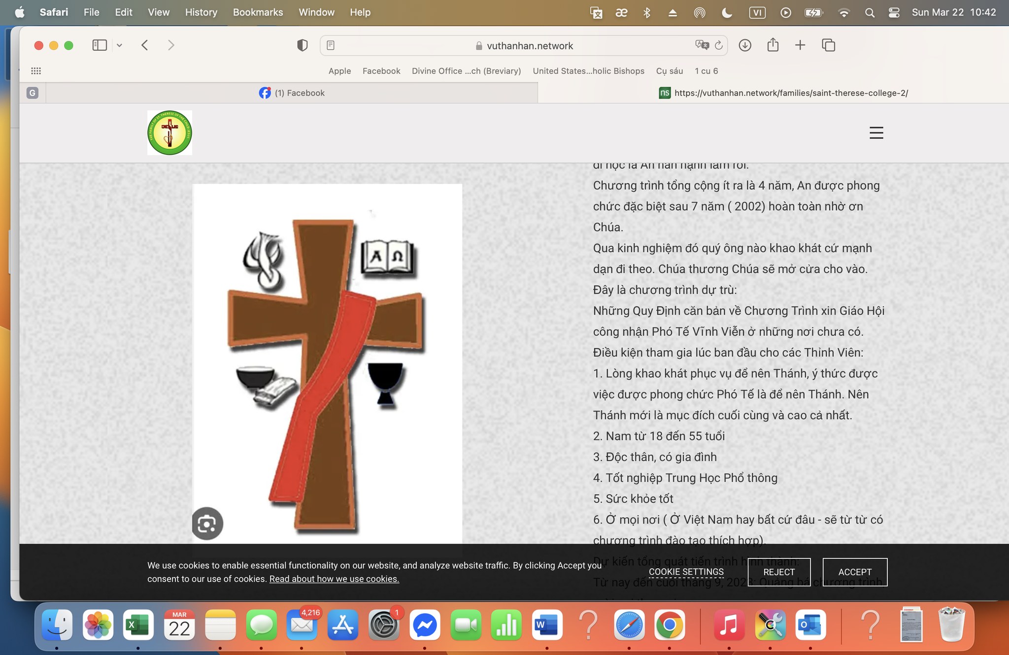This screenshot has height=655, width=1009.
Task: Open Calendar from the Dock
Action: [x=179, y=625]
